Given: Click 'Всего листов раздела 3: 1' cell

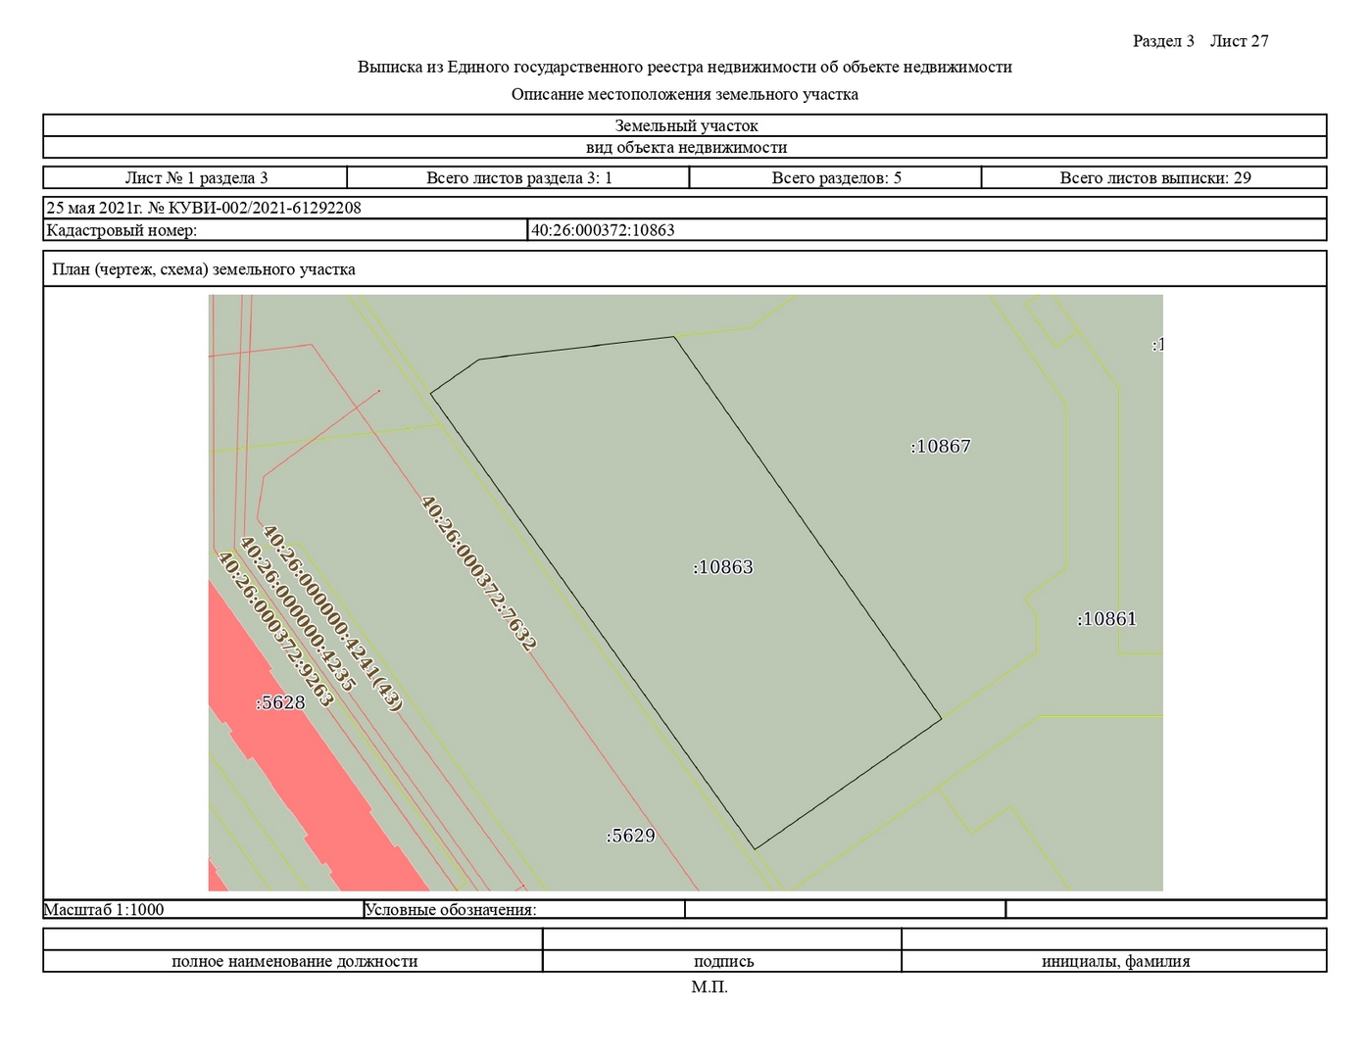Looking at the screenshot, I should (x=518, y=177).
